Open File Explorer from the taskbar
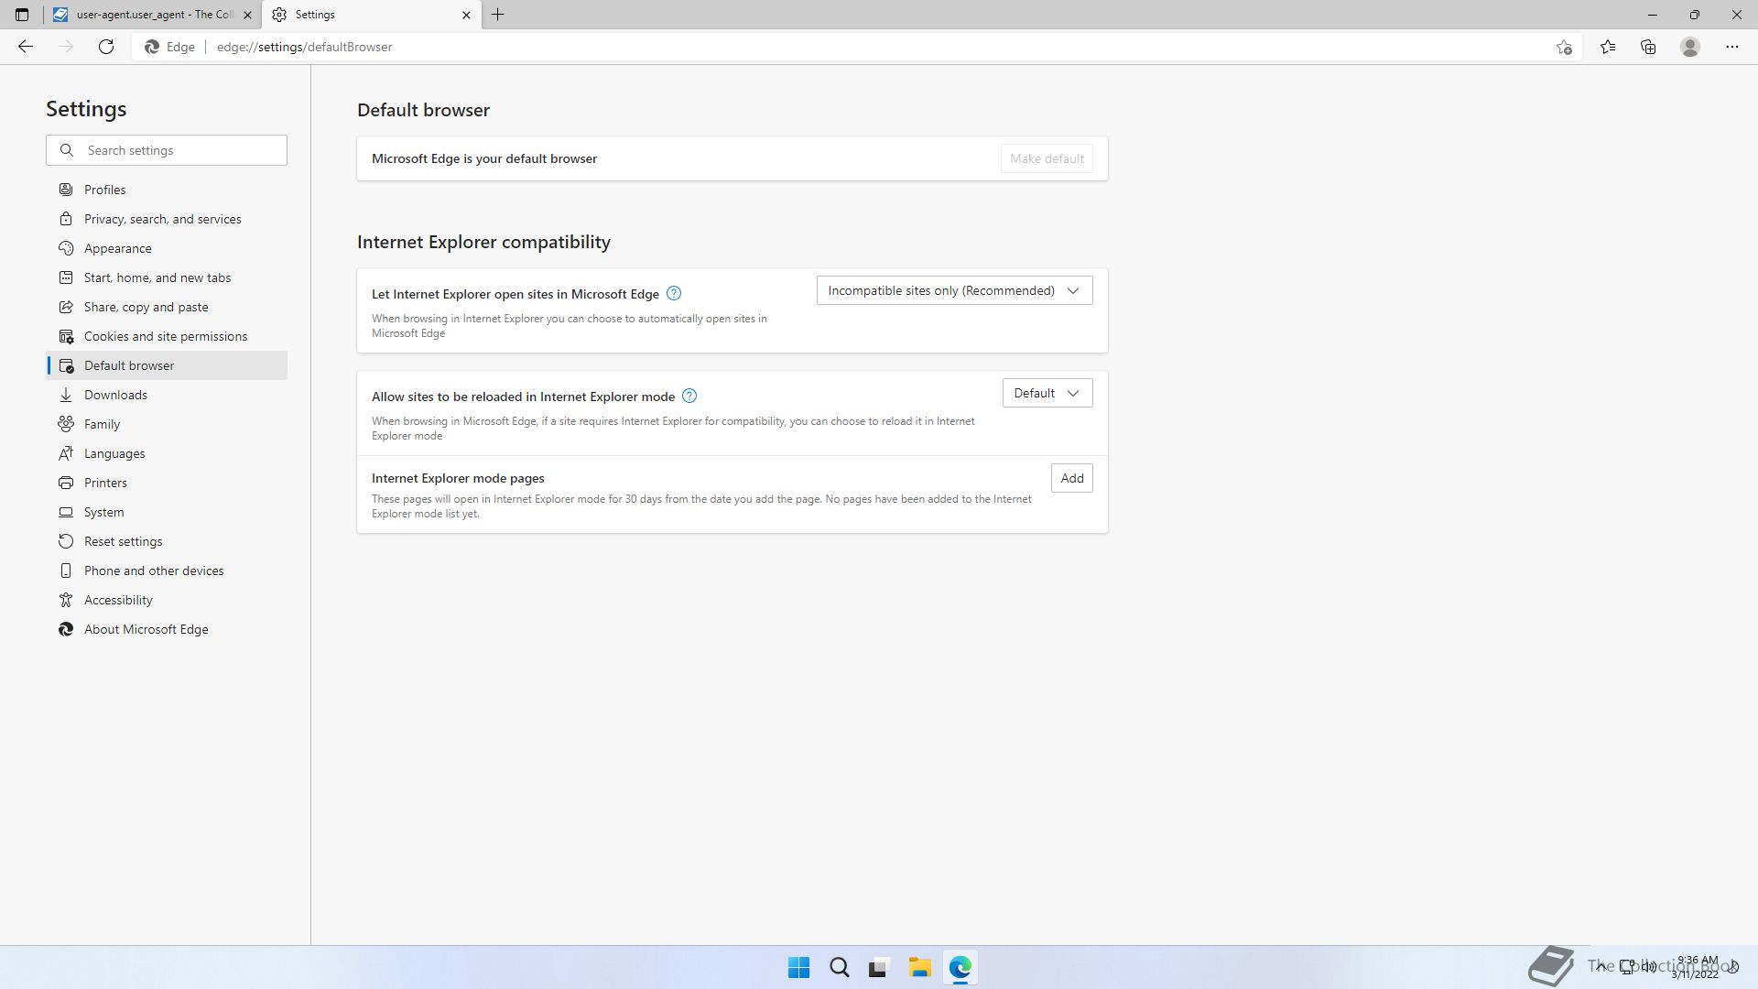1758x989 pixels. tap(919, 967)
